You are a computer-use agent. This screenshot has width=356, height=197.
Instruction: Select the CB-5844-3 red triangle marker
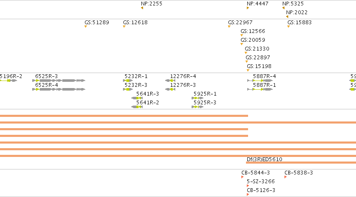pos(243,177)
